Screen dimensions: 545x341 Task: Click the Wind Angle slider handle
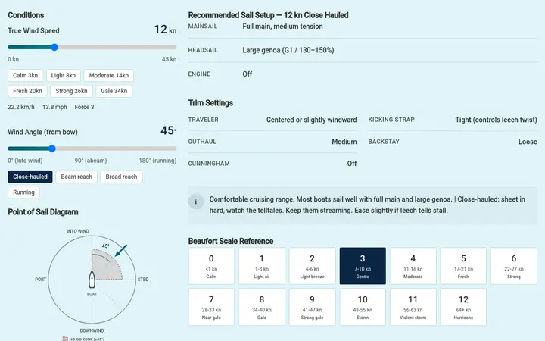click(51, 149)
